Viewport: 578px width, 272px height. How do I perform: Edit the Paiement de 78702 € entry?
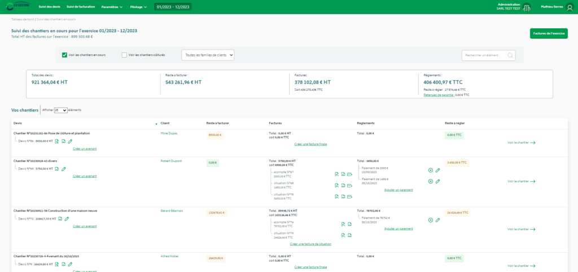point(437,220)
